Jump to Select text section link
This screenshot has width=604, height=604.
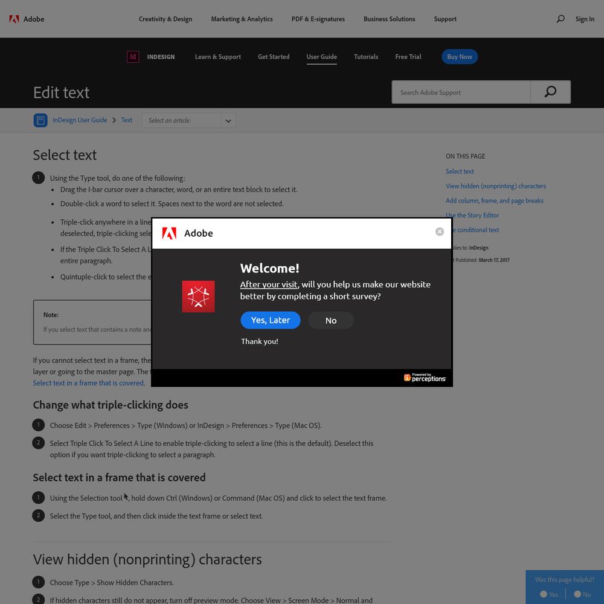click(x=460, y=172)
